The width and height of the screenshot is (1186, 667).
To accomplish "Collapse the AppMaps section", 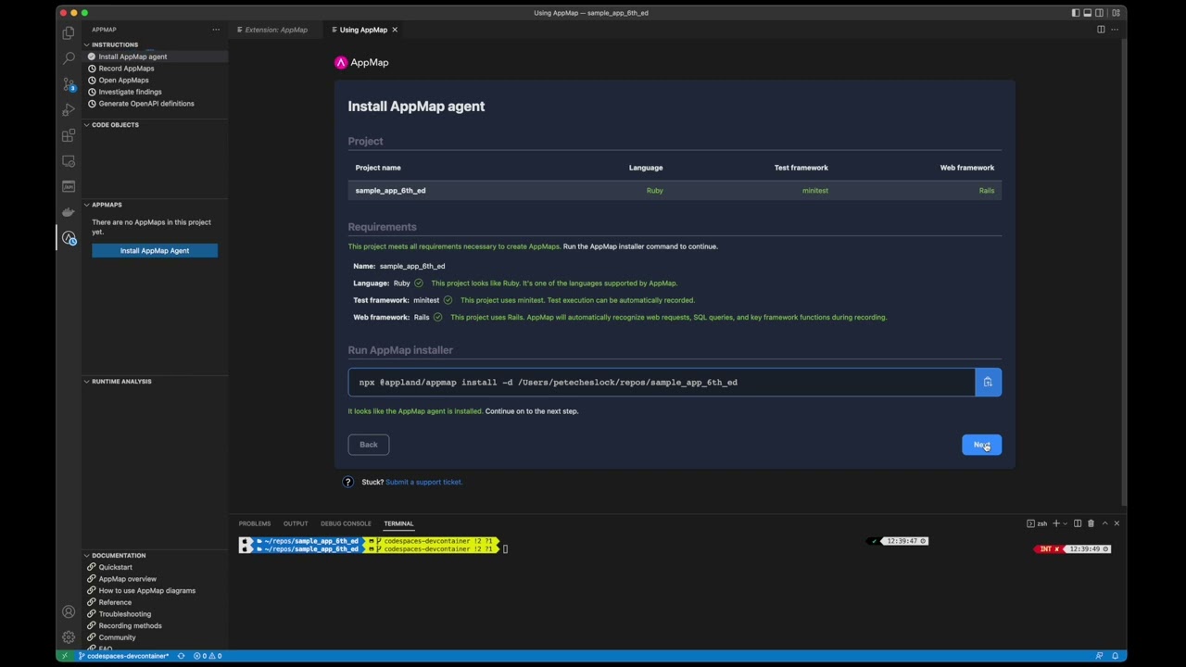I will pyautogui.click(x=107, y=205).
